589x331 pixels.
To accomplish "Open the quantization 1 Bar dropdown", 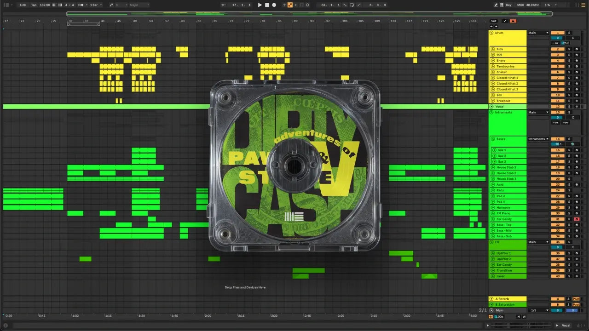I will tap(95, 5).
